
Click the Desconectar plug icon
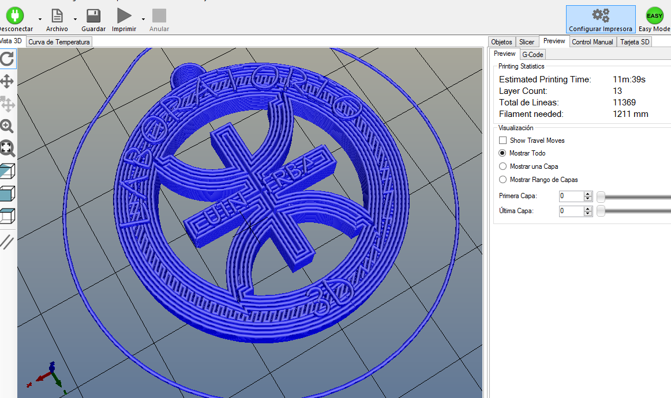(x=14, y=16)
